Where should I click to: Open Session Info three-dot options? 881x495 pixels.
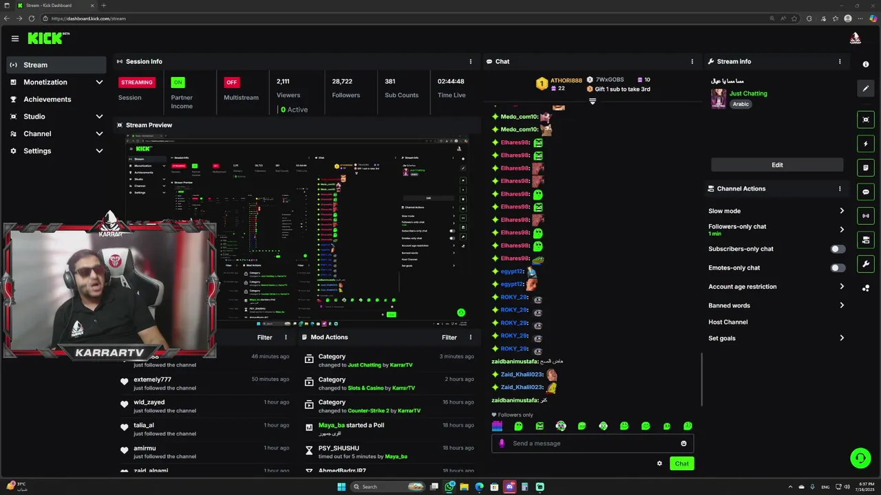click(471, 62)
